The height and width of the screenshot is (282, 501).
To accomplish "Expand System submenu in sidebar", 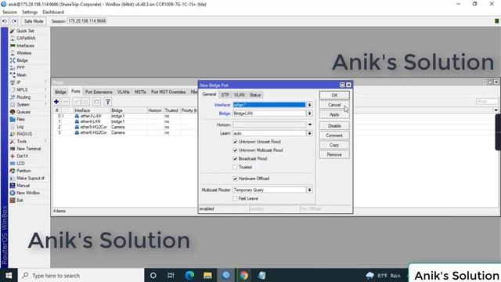I will click(x=45, y=104).
